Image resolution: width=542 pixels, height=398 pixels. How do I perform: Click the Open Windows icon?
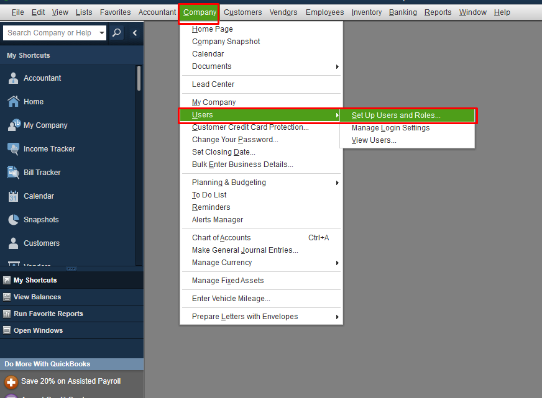7,330
